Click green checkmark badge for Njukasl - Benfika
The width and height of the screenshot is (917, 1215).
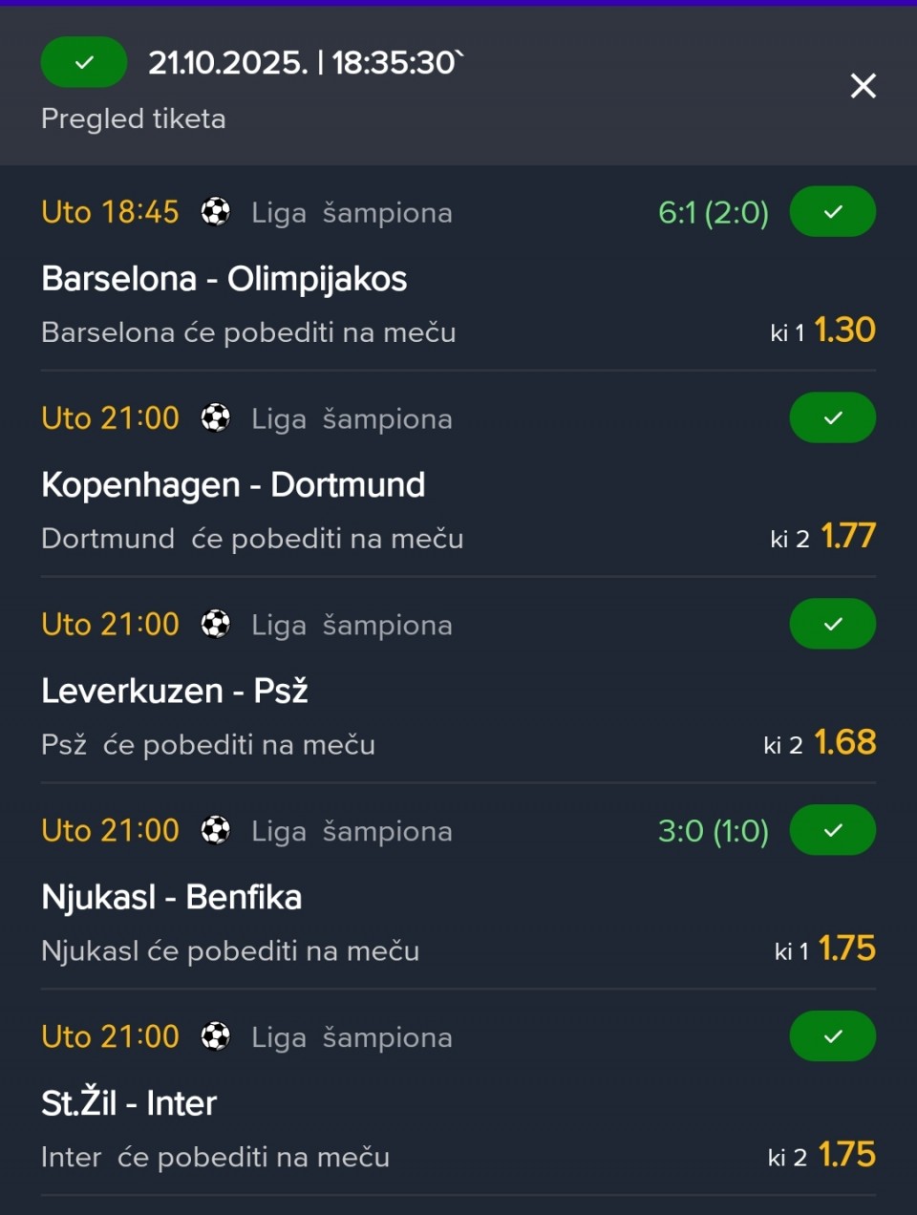(832, 830)
